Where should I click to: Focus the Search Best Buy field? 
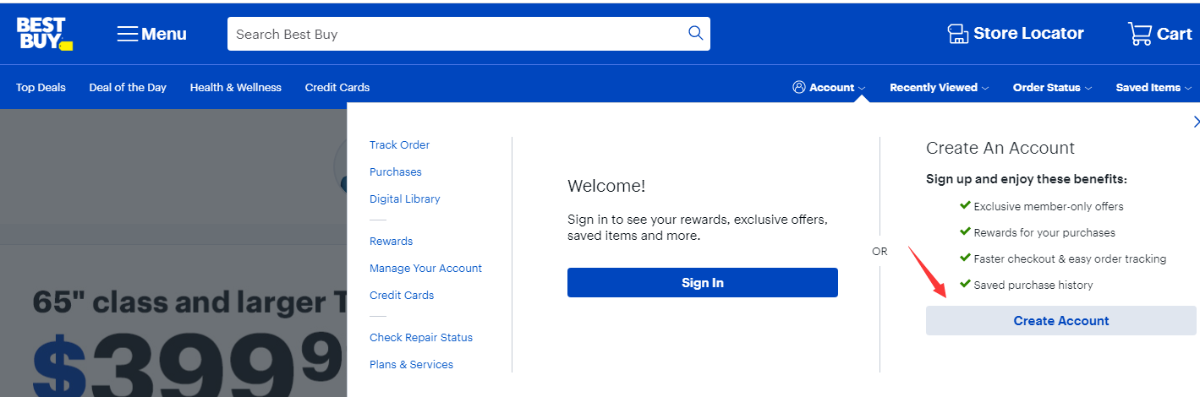(457, 34)
